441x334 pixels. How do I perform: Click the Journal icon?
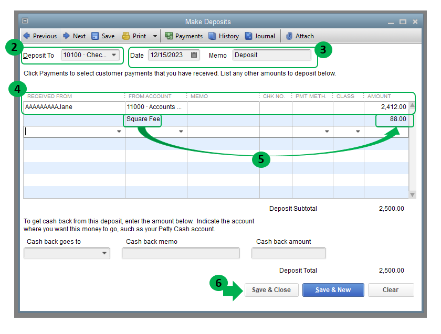pyautogui.click(x=249, y=36)
